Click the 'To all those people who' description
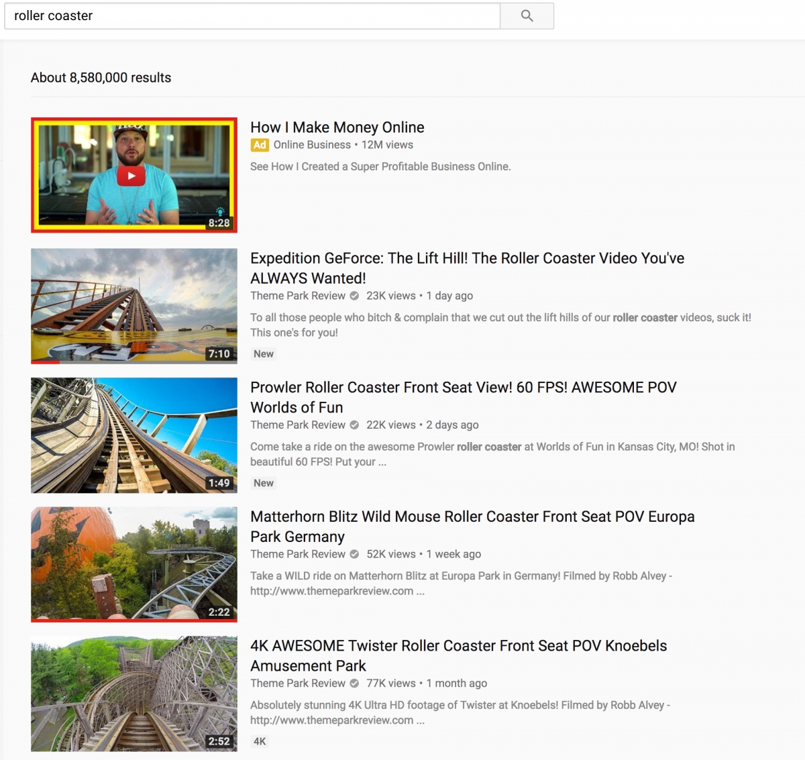 [x=500, y=325]
